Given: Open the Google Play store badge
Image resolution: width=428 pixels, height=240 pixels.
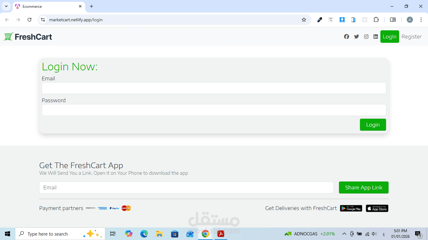Looking at the screenshot, I should coord(351,208).
